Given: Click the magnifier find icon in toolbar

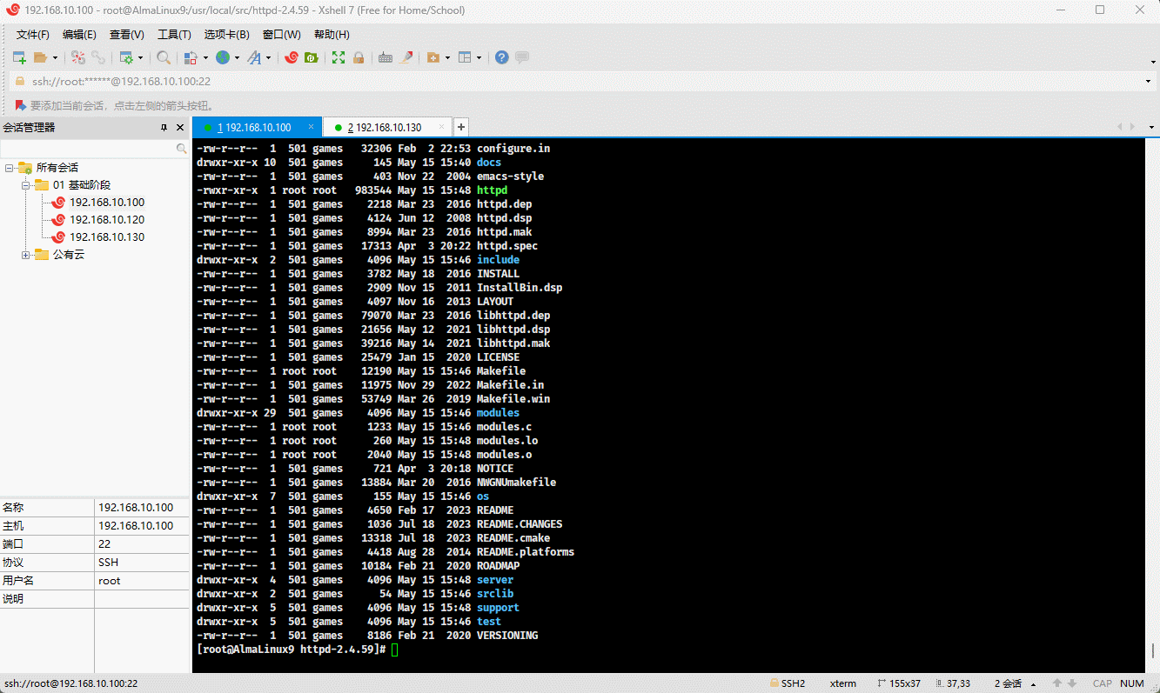Looking at the screenshot, I should 164,57.
